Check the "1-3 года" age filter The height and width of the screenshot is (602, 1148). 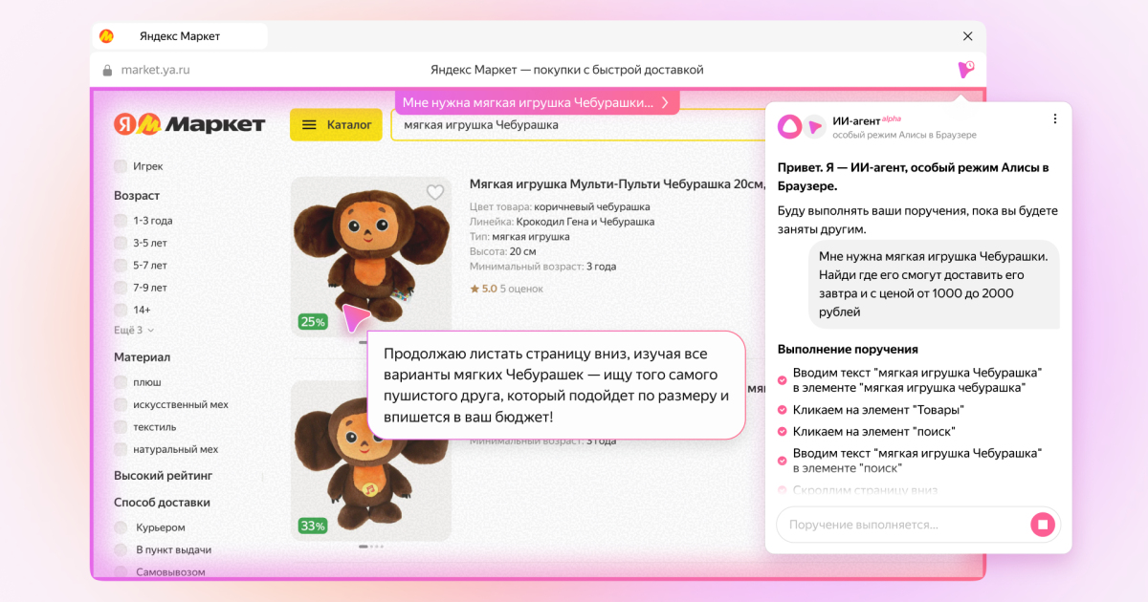121,221
